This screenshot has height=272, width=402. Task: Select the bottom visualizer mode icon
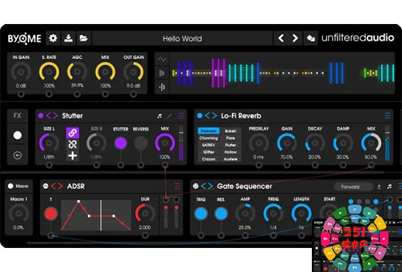[x=162, y=87]
